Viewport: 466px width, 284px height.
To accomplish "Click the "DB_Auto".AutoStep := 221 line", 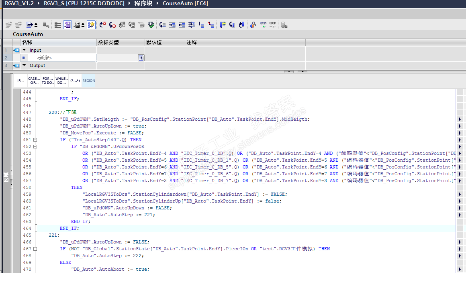I will [119, 215].
